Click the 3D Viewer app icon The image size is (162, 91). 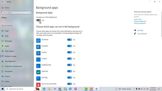click(x=38, y=40)
